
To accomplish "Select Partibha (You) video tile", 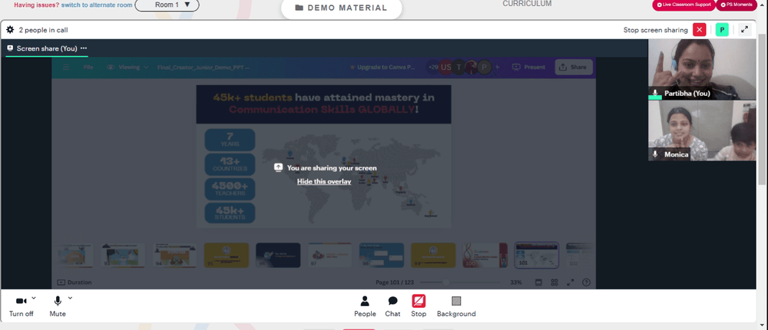I will [702, 70].
